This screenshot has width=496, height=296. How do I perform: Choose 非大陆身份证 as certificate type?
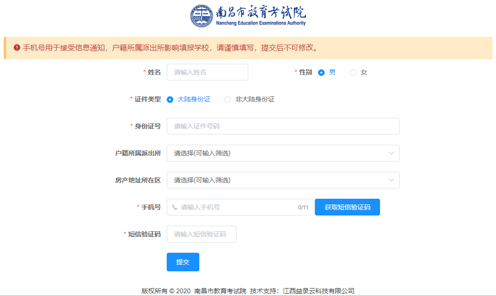tap(227, 99)
